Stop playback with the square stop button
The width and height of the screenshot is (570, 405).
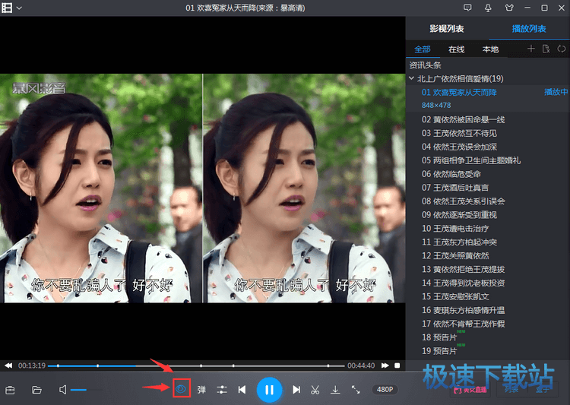397,365
